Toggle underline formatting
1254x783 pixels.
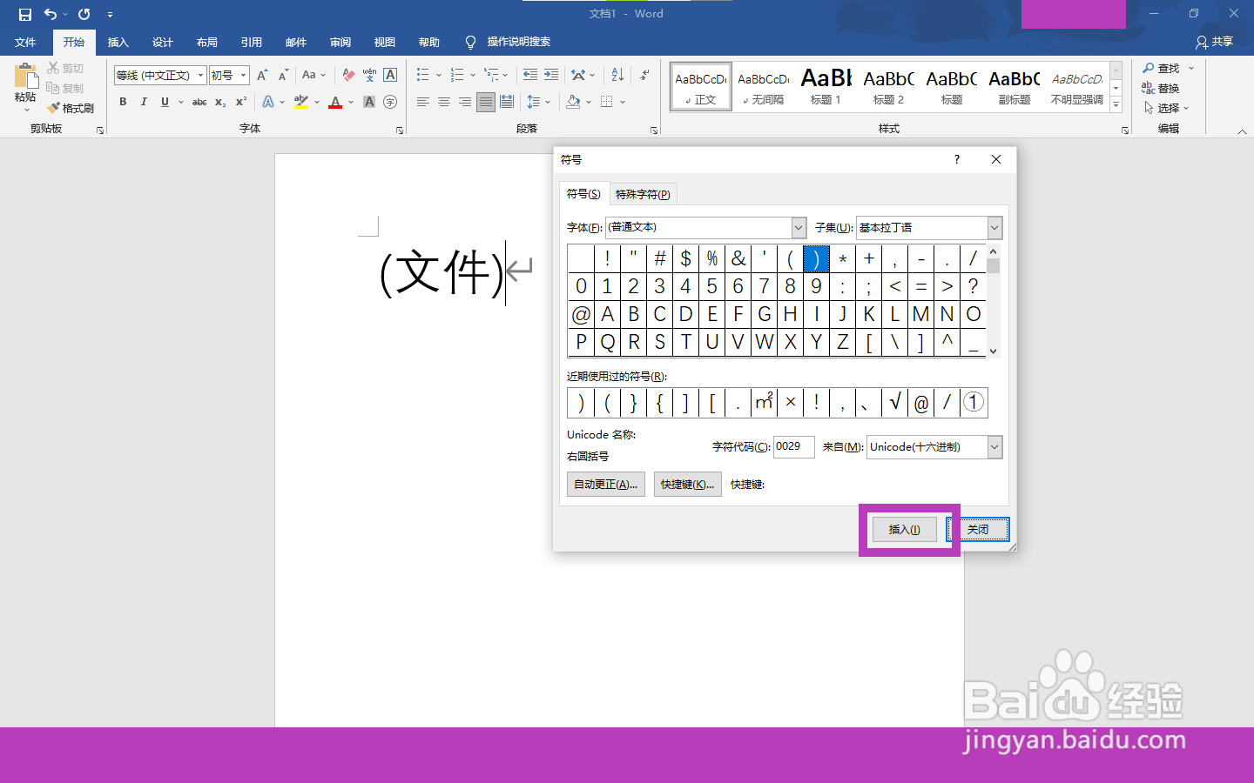pos(165,102)
